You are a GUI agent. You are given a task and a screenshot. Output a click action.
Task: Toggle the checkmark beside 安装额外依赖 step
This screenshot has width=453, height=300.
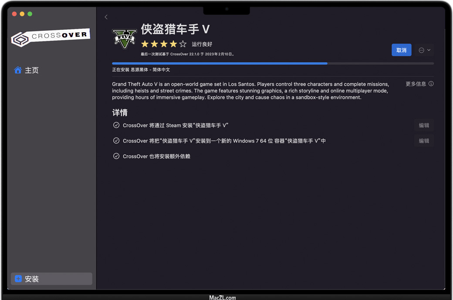(116, 156)
